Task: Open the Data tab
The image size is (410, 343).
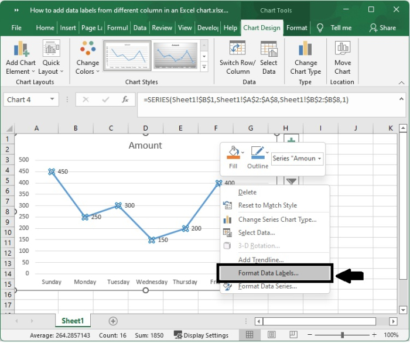Action: 139,28
